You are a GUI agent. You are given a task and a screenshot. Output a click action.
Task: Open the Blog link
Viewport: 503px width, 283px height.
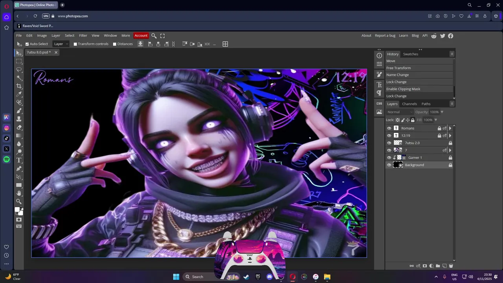(415, 36)
